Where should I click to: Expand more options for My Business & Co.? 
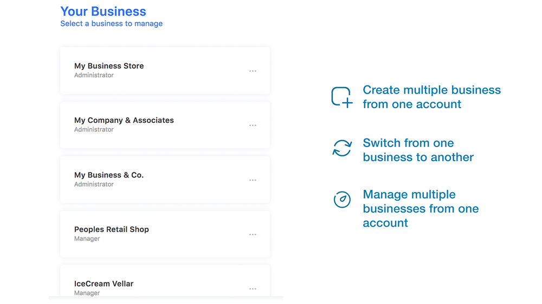253,180
